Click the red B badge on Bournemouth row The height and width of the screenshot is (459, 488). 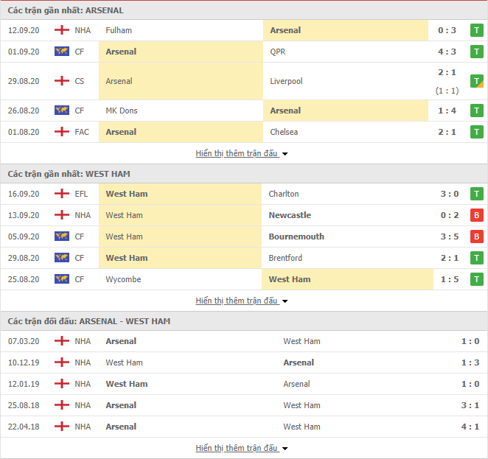point(476,236)
